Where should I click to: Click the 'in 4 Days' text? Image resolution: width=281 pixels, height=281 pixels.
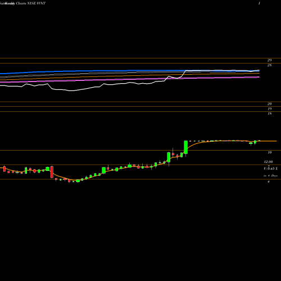[270, 176]
